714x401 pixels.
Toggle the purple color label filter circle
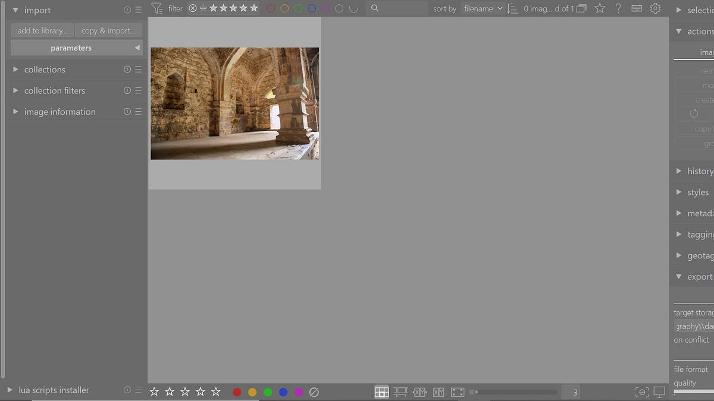(x=325, y=8)
